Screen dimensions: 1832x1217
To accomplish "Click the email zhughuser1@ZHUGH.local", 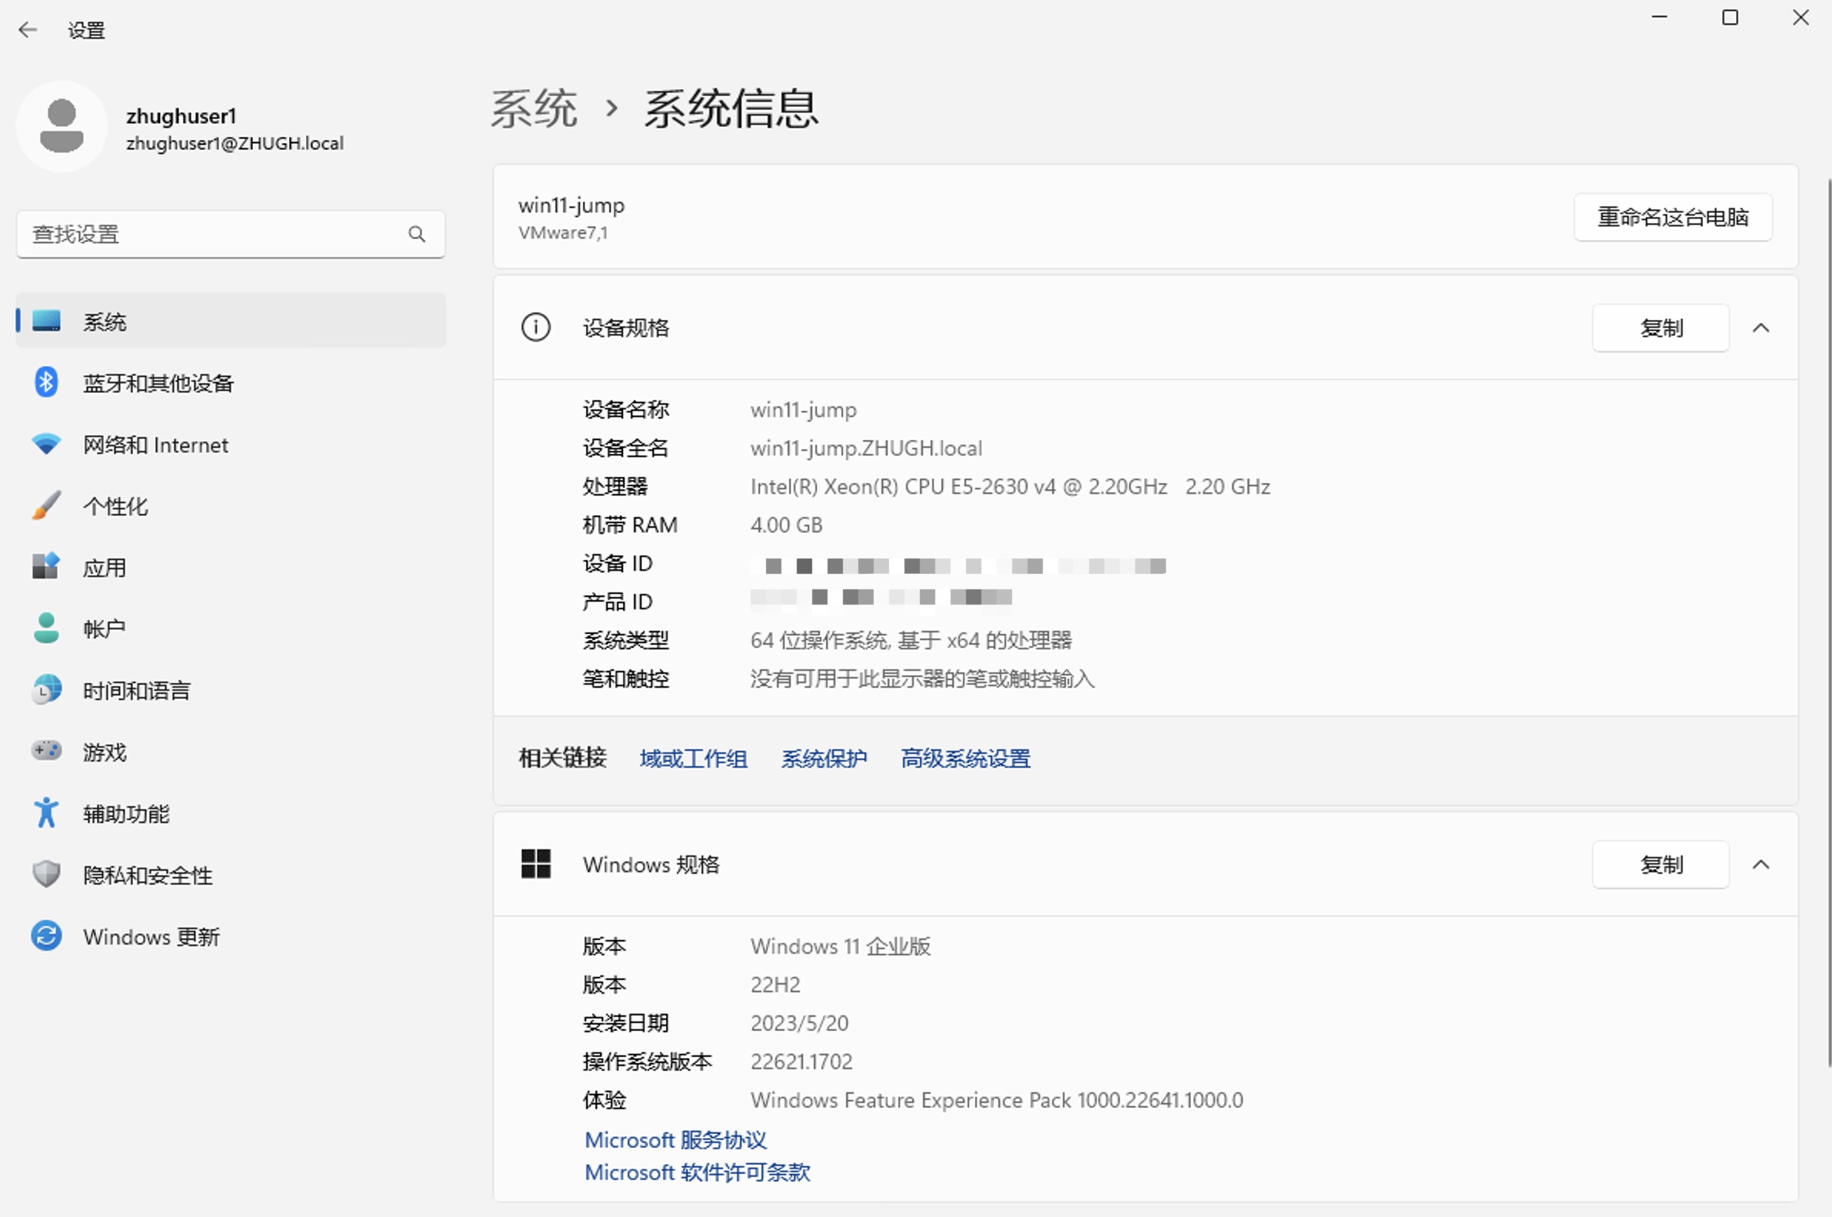I will (235, 143).
